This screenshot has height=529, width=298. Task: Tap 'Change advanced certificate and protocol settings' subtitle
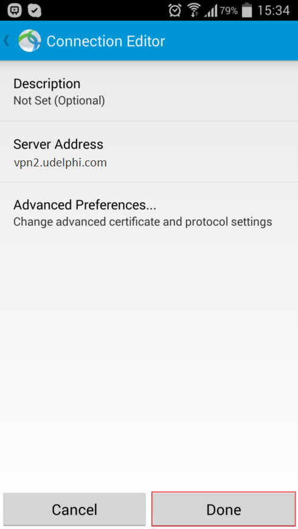[142, 222]
